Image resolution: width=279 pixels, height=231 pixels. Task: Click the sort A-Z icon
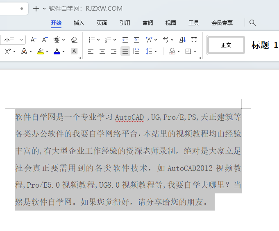click(183, 40)
